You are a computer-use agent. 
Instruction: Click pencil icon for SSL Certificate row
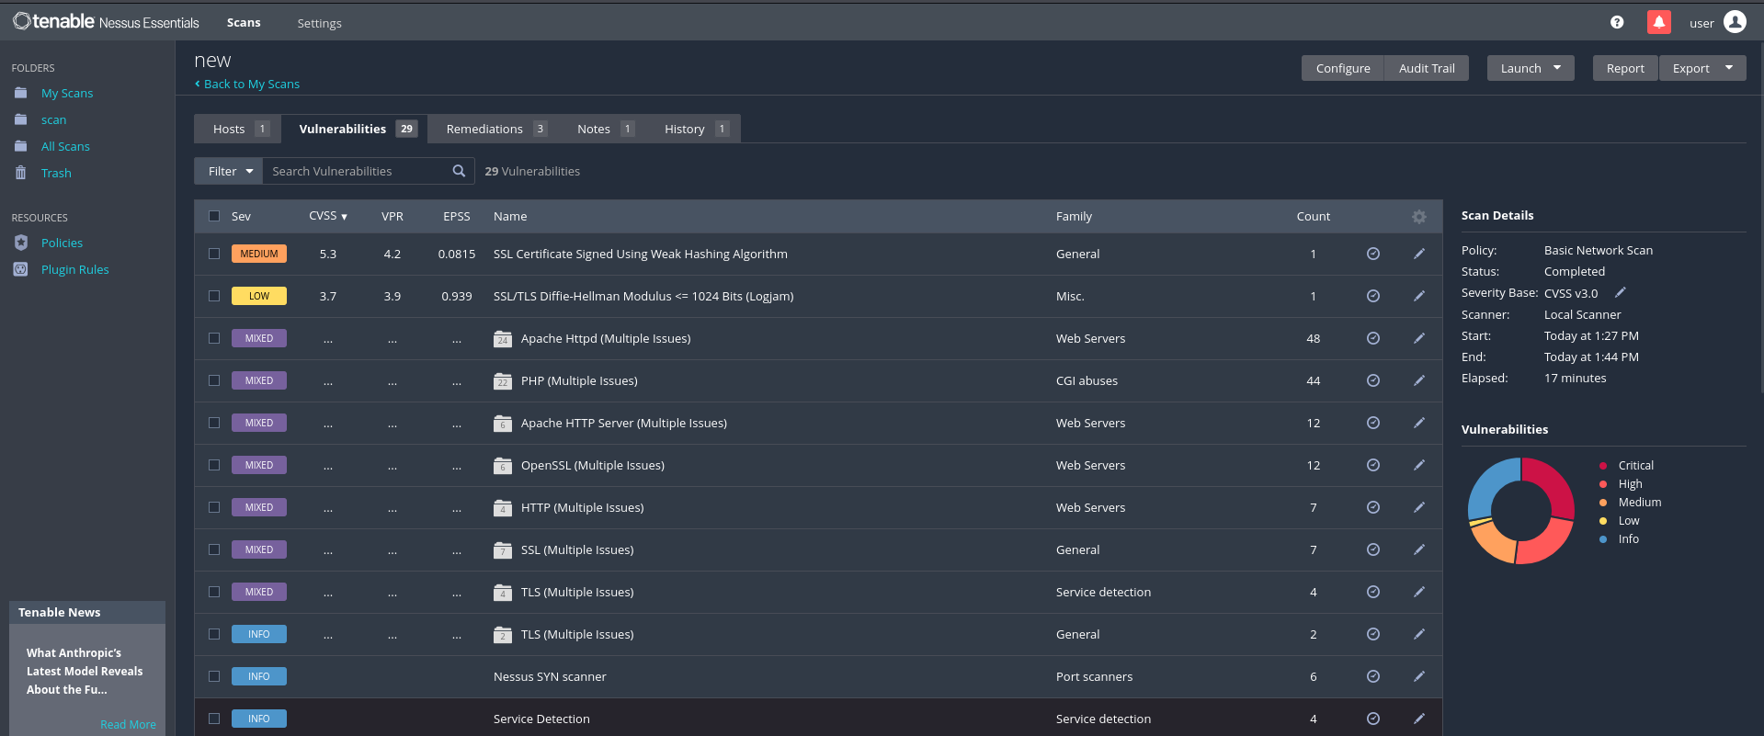click(1419, 254)
